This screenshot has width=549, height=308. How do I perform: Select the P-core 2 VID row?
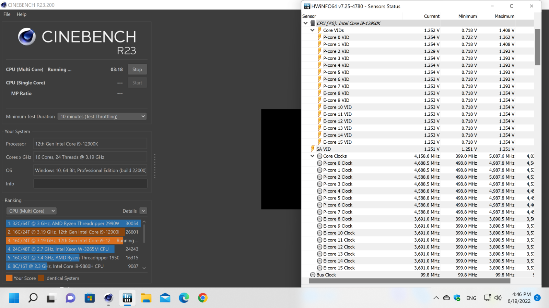(418, 51)
